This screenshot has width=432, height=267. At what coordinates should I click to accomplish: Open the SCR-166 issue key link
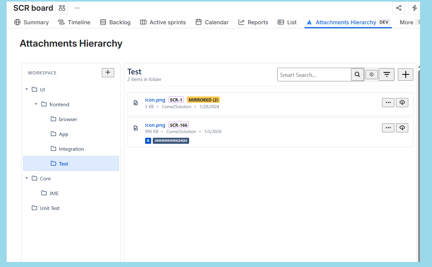click(178, 125)
